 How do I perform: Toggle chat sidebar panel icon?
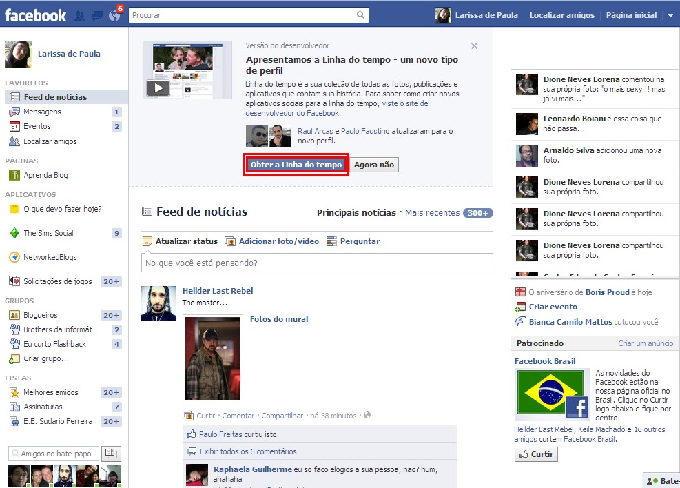[x=111, y=454]
